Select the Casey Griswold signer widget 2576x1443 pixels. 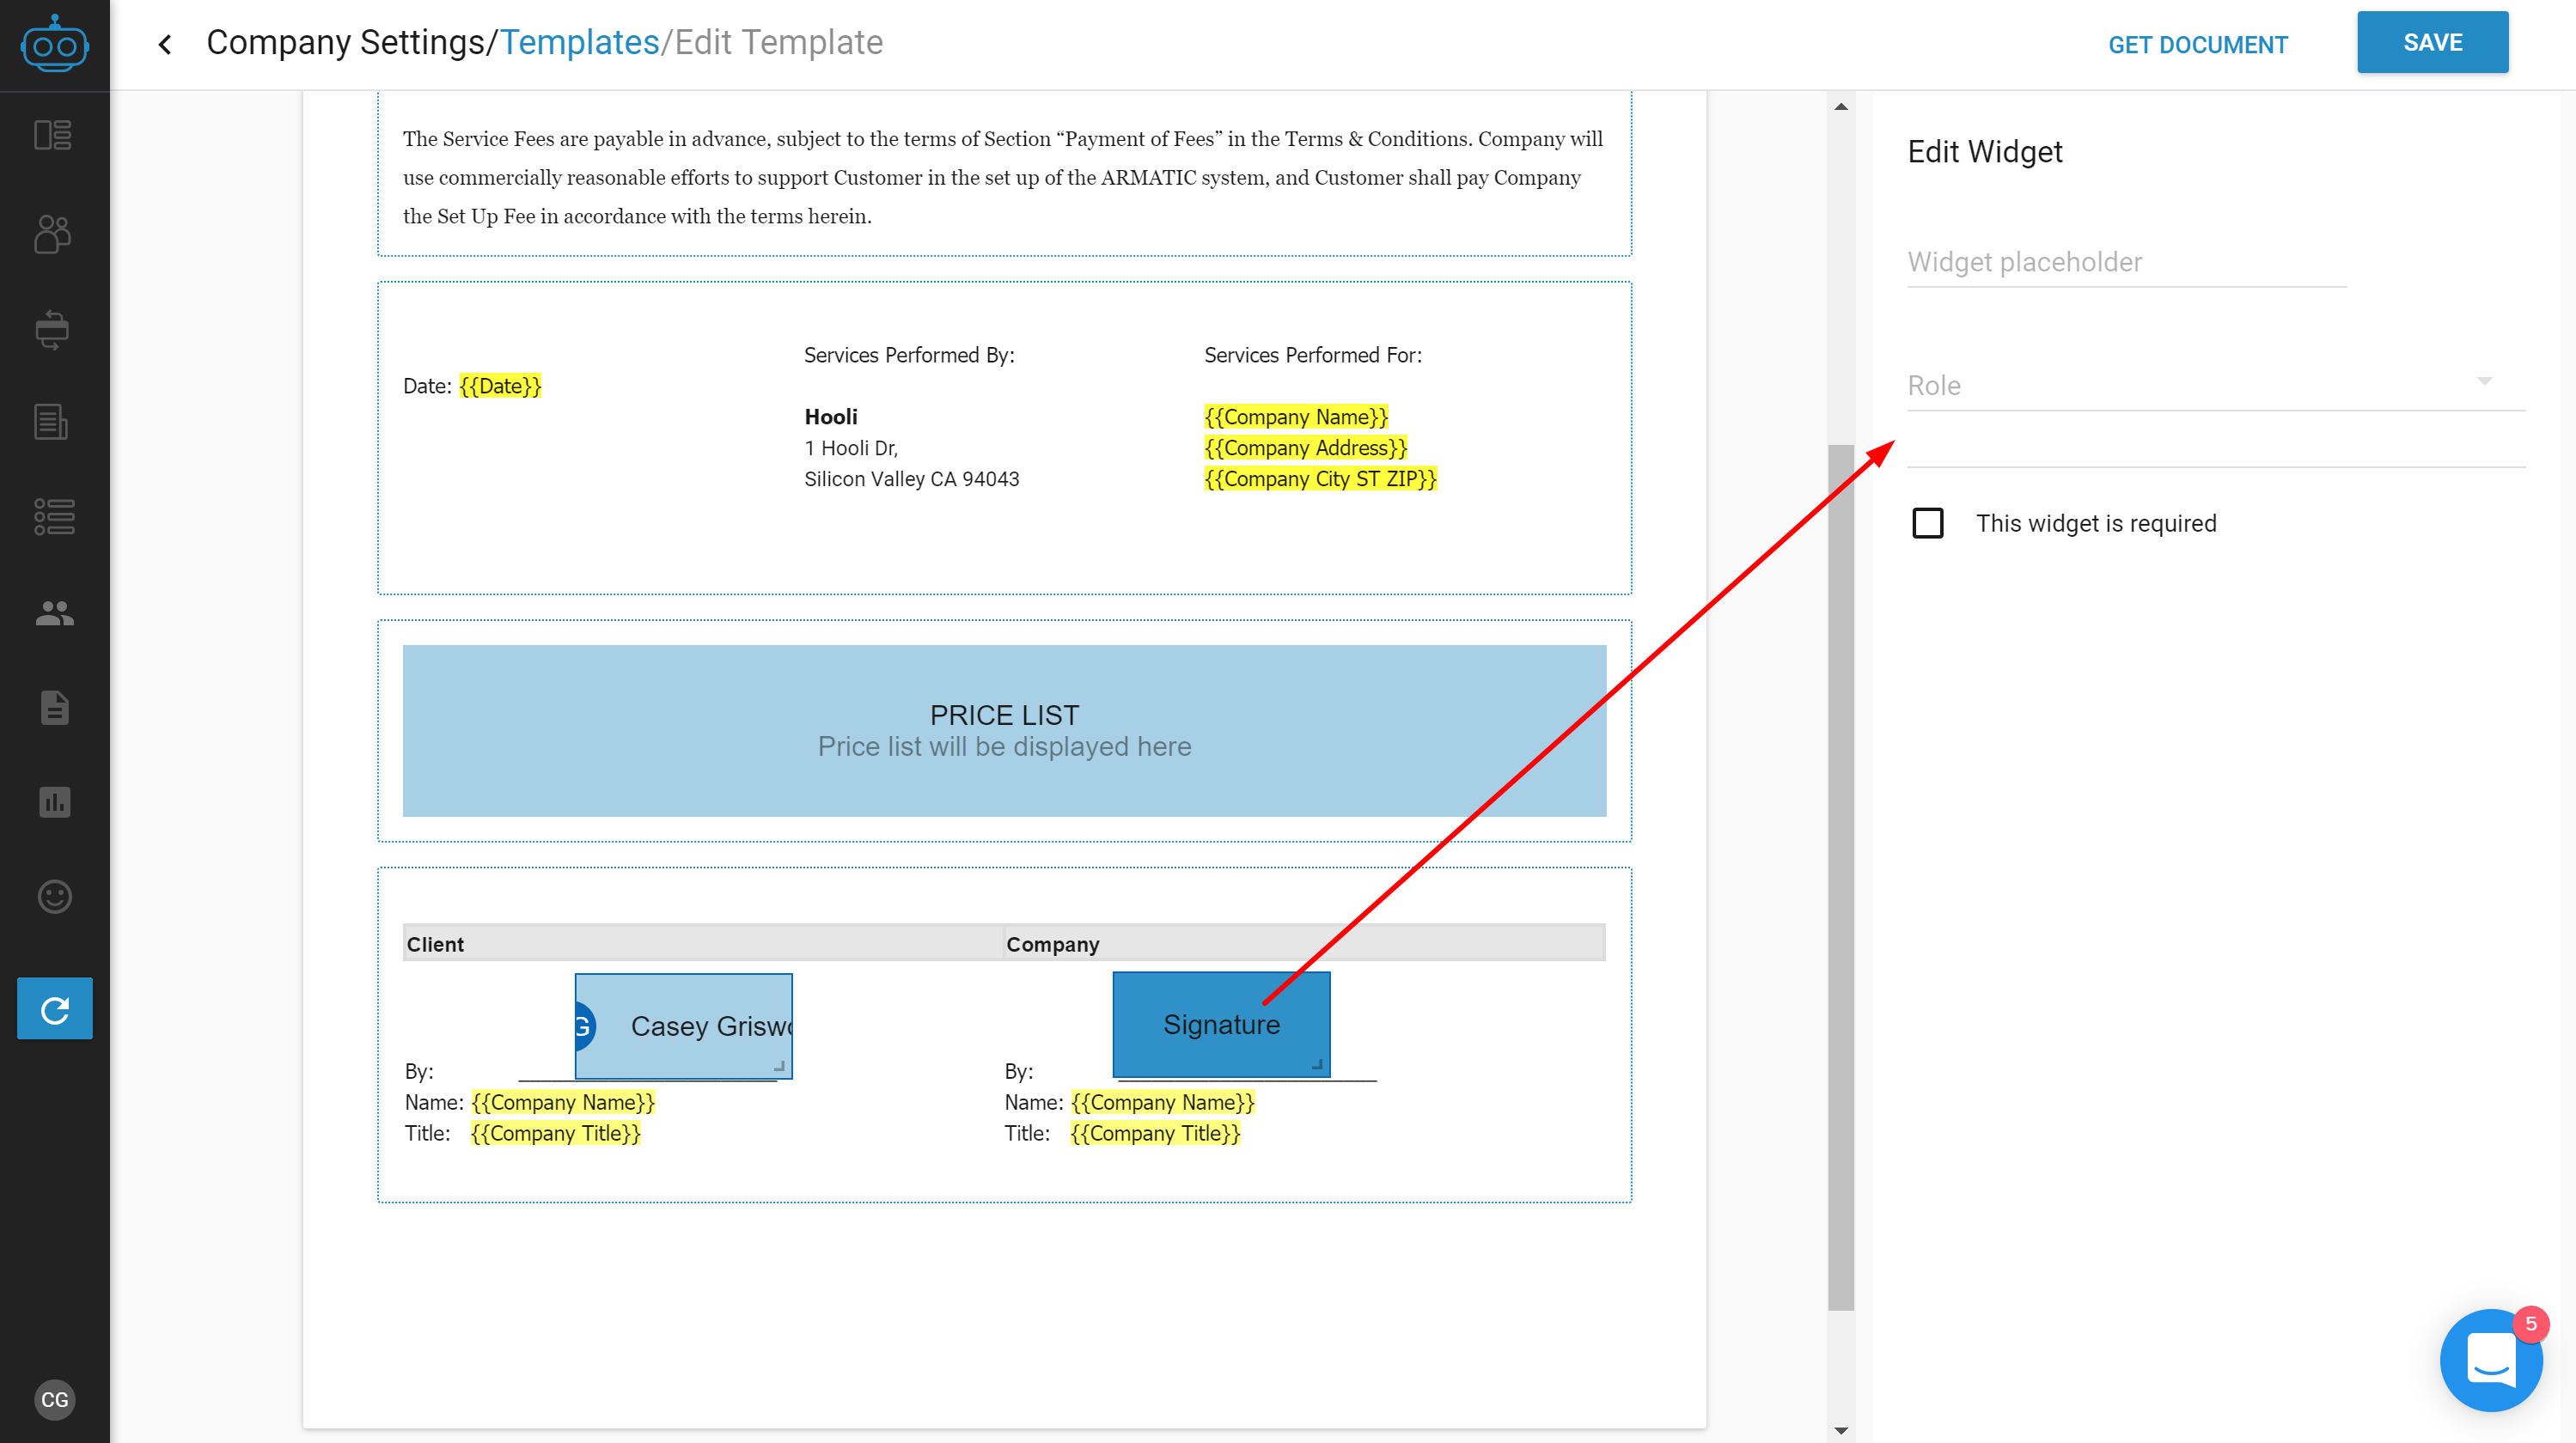pyautogui.click(x=684, y=1026)
